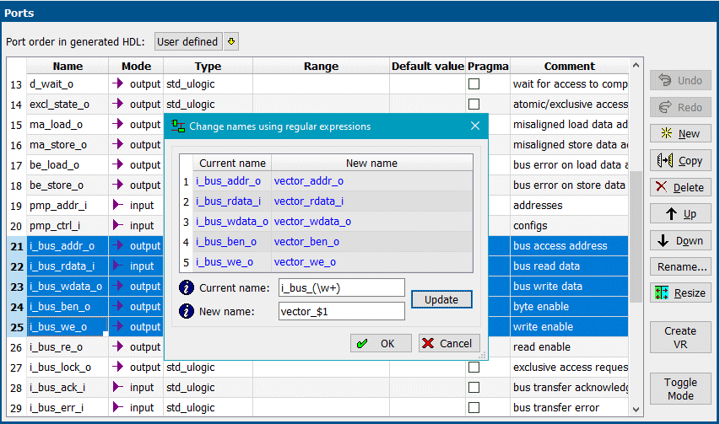
Task: Click Toggle Mode button
Action: click(680, 389)
